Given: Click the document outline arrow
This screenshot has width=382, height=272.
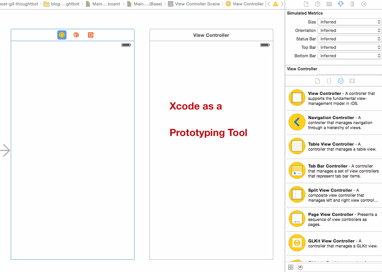Looking at the screenshot, I should coord(5,150).
